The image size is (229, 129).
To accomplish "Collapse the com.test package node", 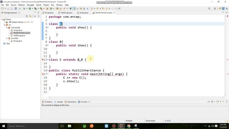I will [7, 38].
